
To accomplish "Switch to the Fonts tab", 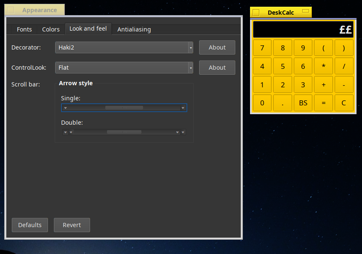I will (24, 29).
